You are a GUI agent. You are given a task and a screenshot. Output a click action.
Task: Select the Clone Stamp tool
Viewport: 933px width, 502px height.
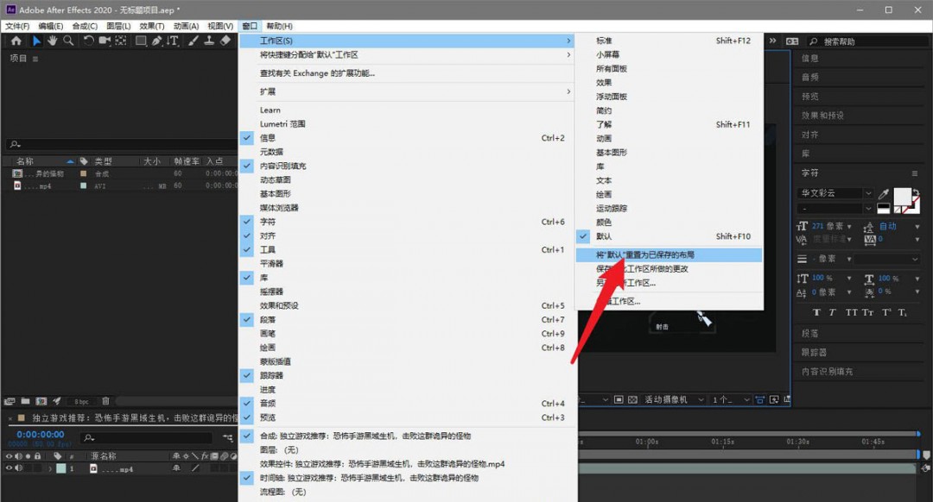(x=210, y=41)
